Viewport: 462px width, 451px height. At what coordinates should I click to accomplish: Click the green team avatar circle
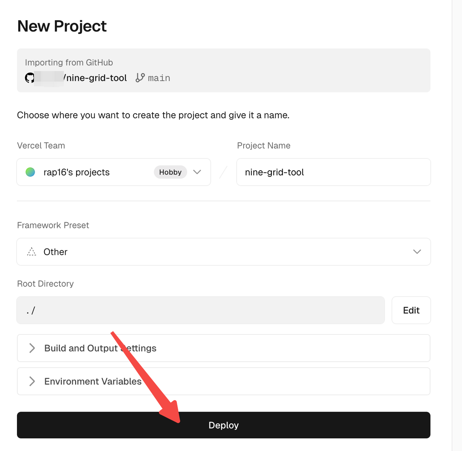tap(30, 172)
